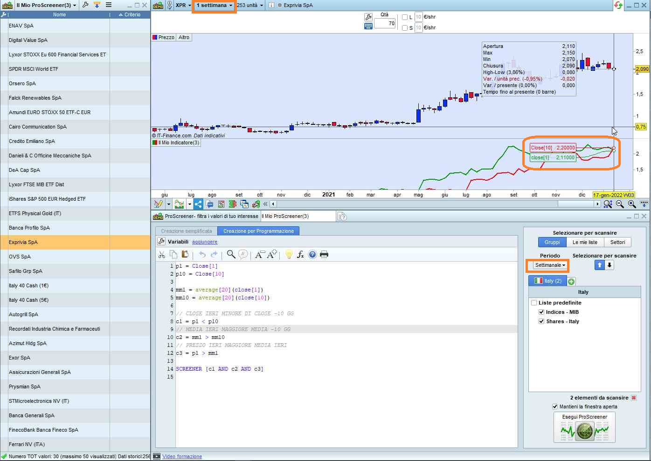Collapse toolbar with double chevron
This screenshot has height=461, width=651.
click(265, 204)
